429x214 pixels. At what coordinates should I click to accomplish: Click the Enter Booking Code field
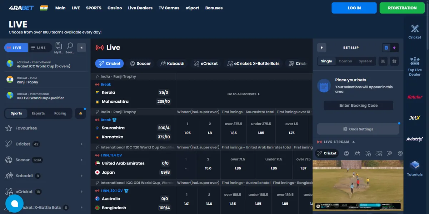(358, 105)
